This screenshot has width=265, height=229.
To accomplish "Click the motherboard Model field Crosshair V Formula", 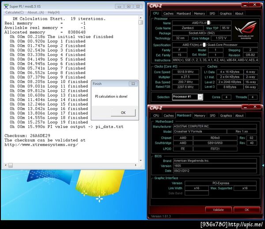I will tap(200, 131).
